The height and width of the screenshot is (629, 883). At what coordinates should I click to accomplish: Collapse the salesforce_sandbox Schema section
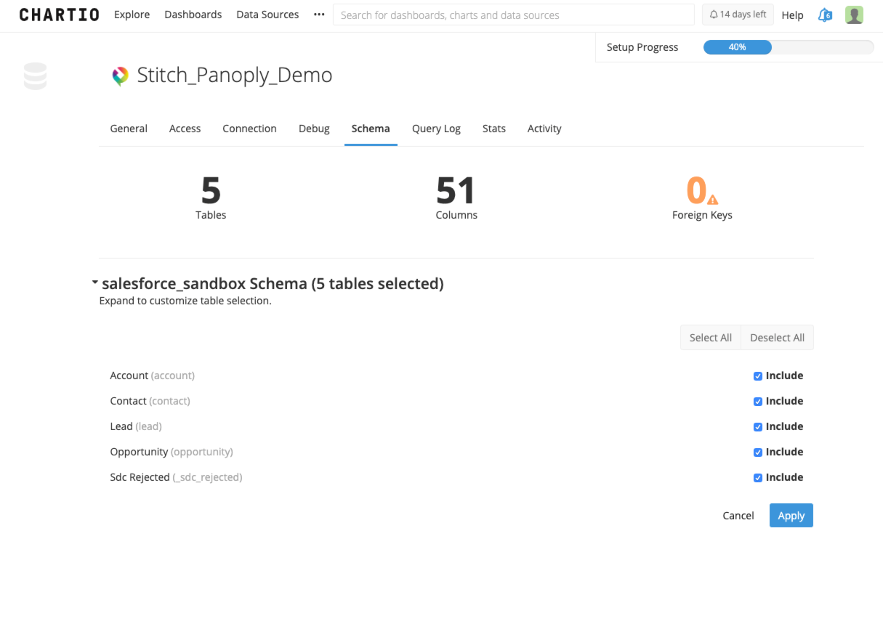pyautogui.click(x=95, y=282)
